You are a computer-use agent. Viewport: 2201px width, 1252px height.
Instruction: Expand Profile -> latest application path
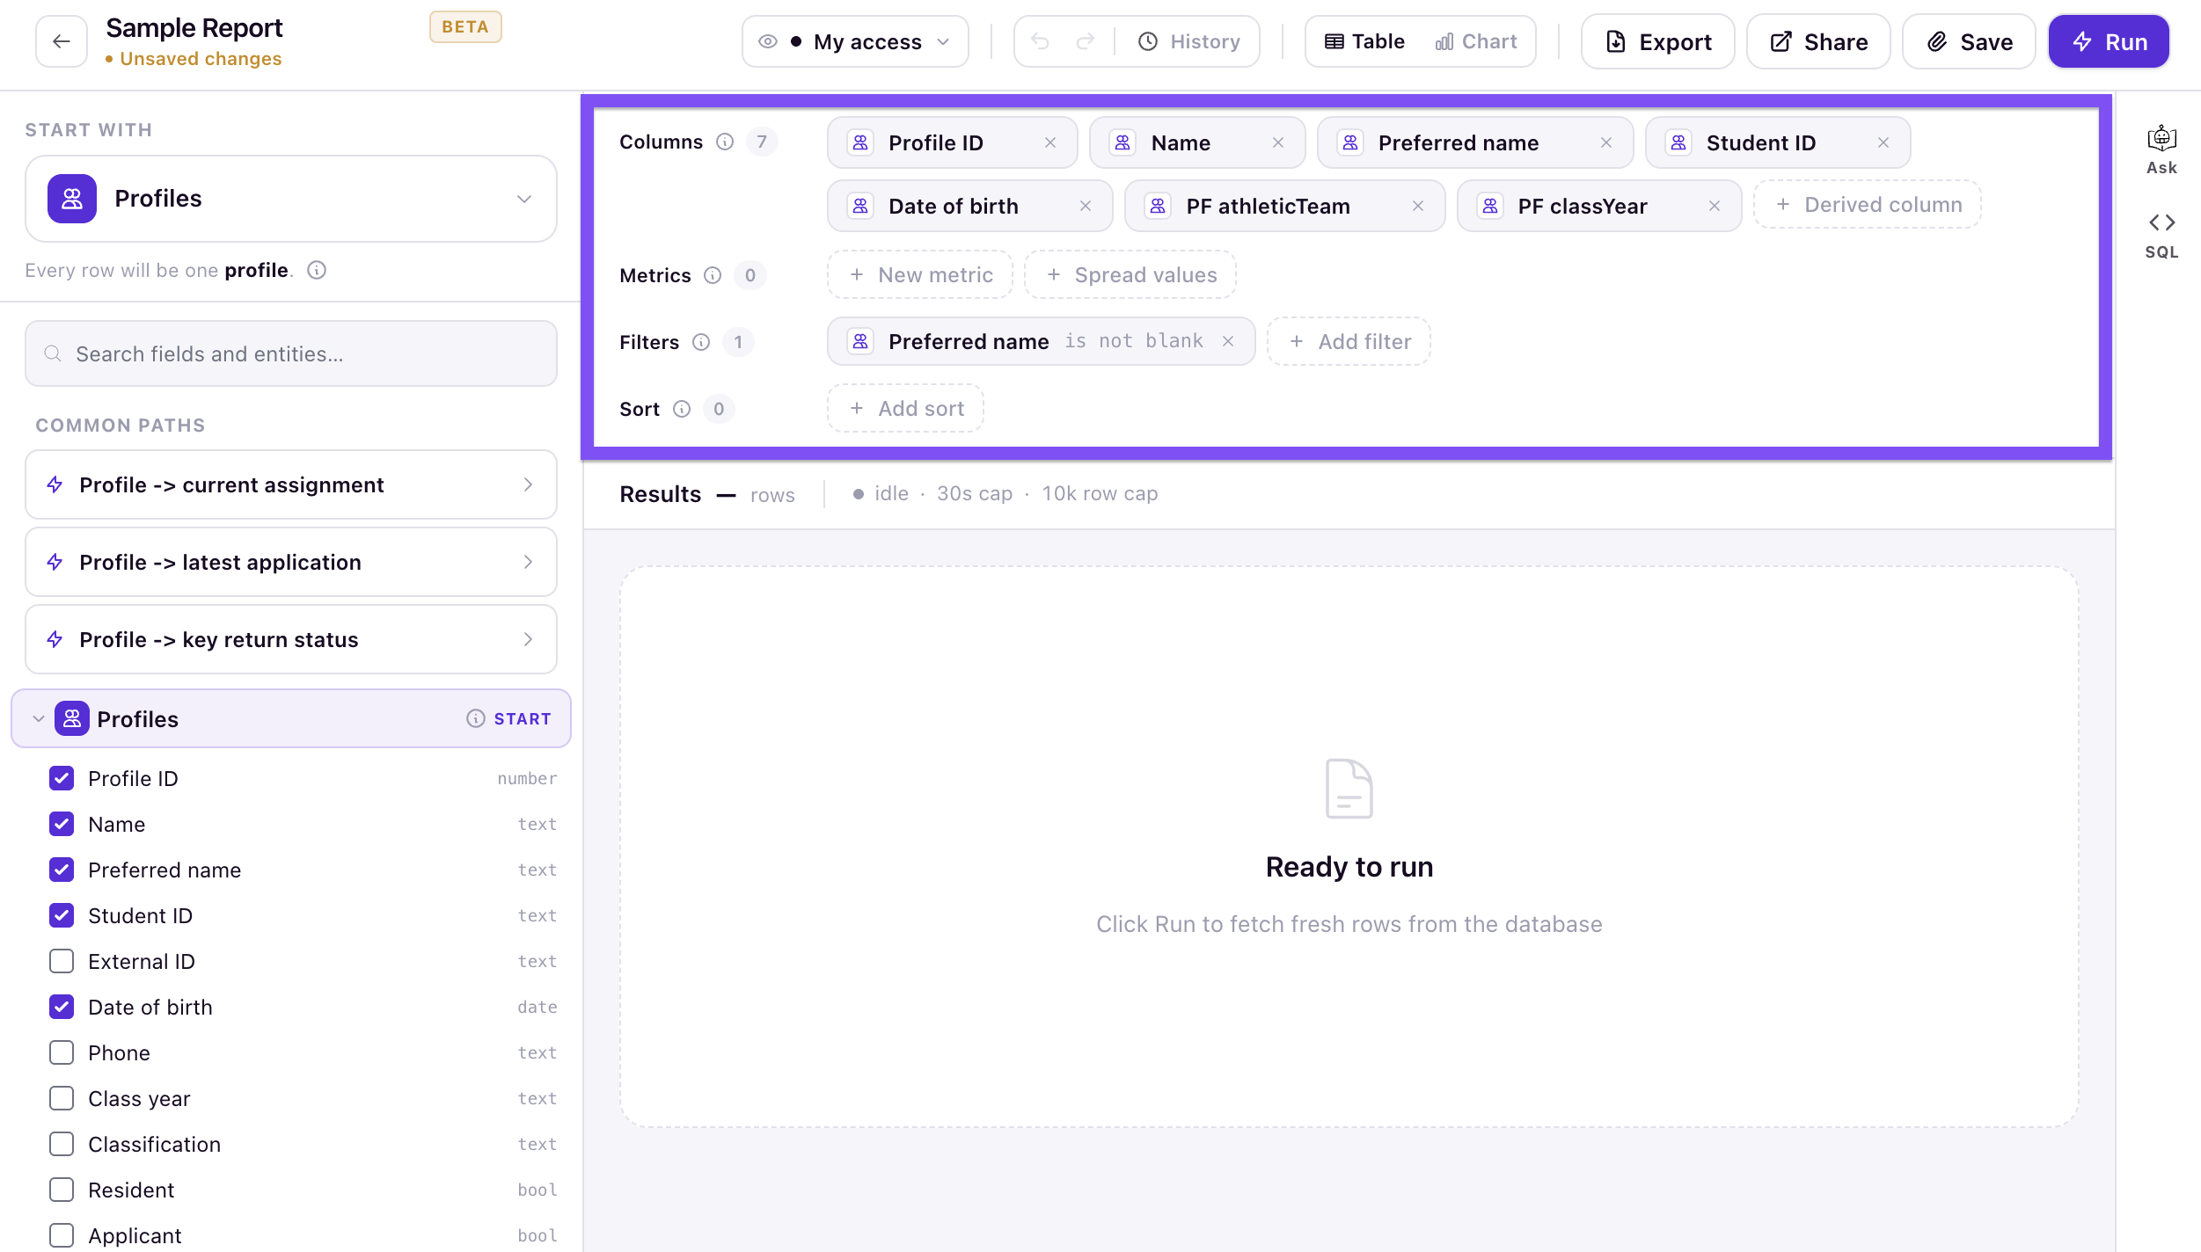click(x=291, y=562)
